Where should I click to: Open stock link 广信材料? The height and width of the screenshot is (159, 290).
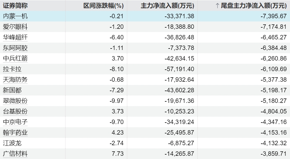pos(15,154)
